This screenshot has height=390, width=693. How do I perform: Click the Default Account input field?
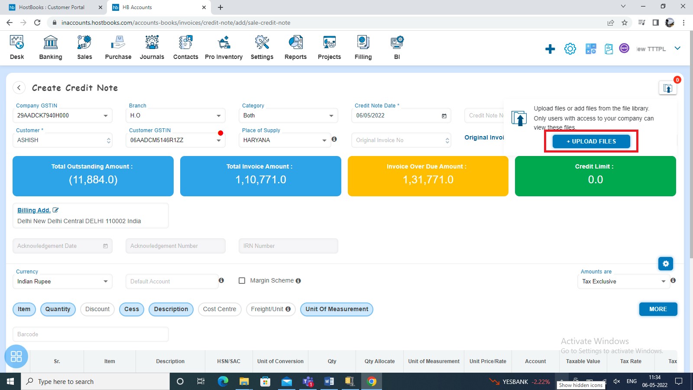(x=172, y=282)
